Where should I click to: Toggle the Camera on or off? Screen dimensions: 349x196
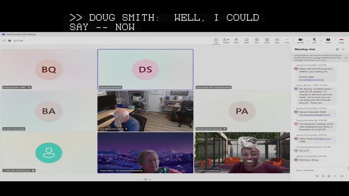(300, 41)
